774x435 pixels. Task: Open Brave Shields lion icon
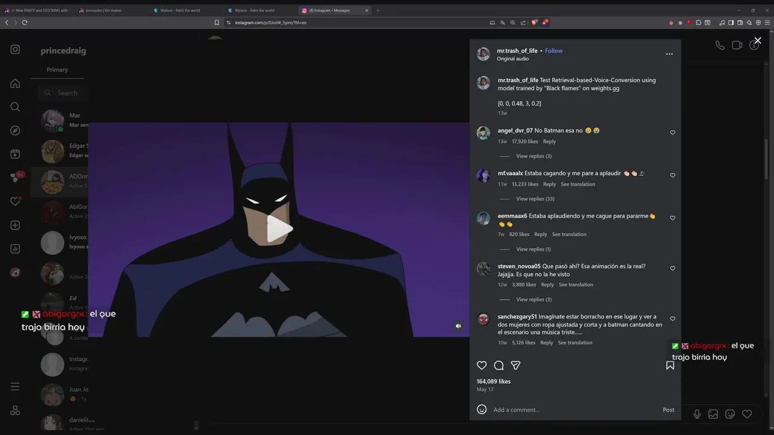click(534, 22)
